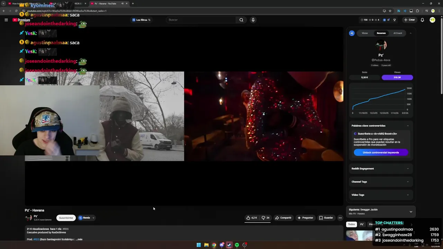The height and width of the screenshot is (249, 443).
Task: Open the browser extensions puzzle icon
Action: (x=417, y=11)
